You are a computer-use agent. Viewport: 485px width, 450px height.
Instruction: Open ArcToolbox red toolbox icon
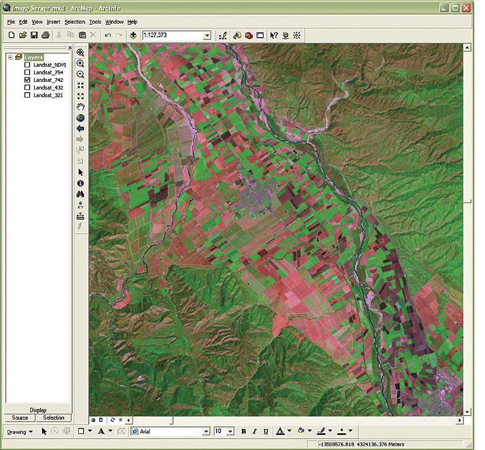(x=248, y=35)
